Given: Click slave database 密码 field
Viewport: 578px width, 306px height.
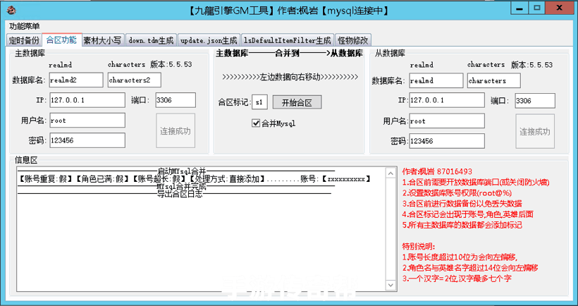Looking at the screenshot, I should pos(447,141).
